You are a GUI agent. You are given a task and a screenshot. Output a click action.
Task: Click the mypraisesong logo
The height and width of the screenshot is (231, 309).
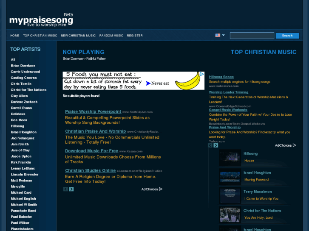(x=41, y=20)
